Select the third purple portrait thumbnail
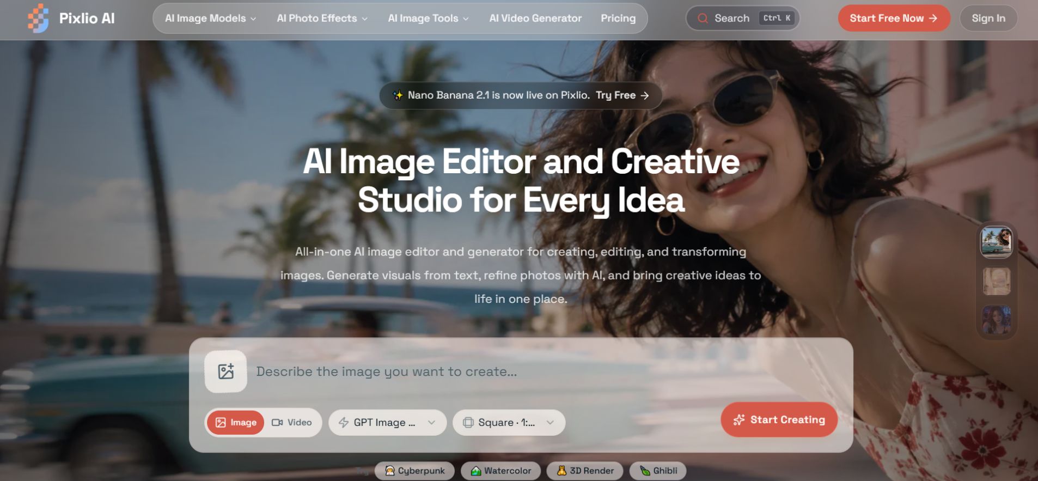 point(996,320)
